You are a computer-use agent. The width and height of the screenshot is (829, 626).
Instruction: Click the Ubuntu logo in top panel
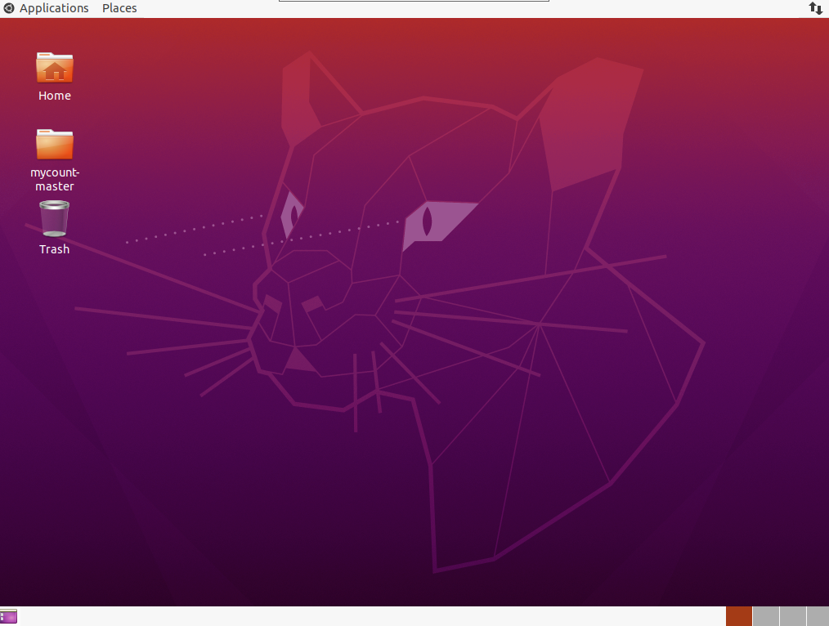[8, 8]
